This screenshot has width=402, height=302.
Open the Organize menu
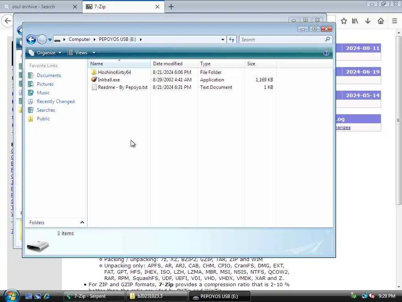[46, 53]
